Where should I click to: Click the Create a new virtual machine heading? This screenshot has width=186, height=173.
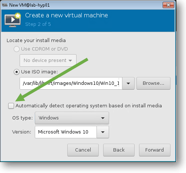pos(67,15)
